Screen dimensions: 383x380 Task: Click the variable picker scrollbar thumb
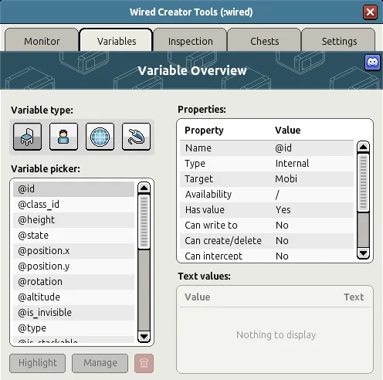coord(144,222)
